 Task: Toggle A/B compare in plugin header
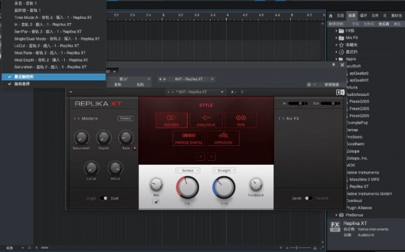click(237, 92)
